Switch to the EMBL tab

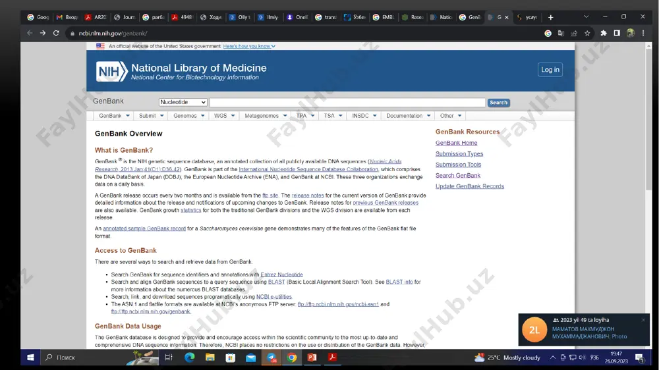[384, 17]
